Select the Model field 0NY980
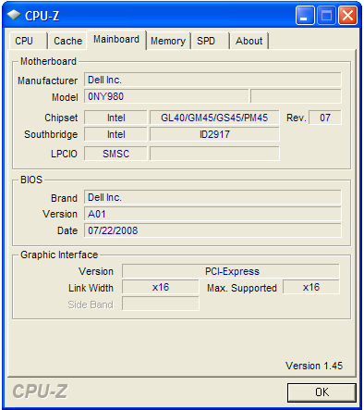 pyautogui.click(x=166, y=96)
